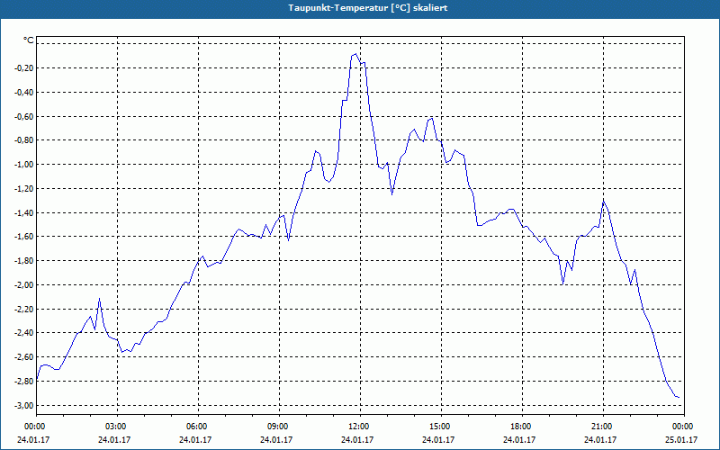Click the -3,00 axis value
This screenshot has height=450, width=720.
25,405
